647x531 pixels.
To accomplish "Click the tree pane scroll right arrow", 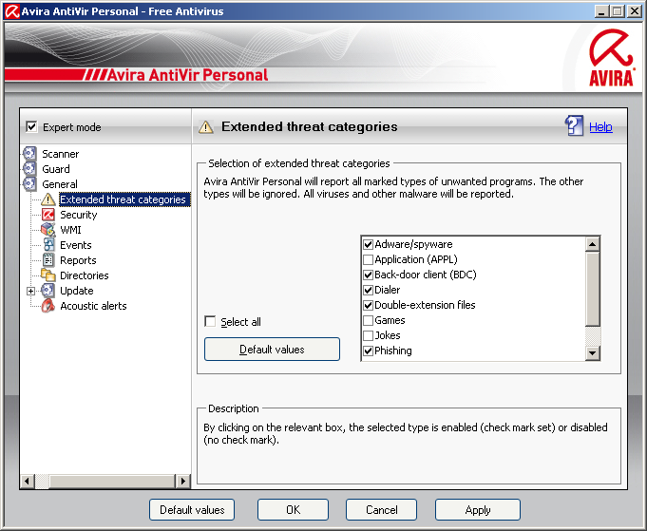I will click(x=183, y=481).
